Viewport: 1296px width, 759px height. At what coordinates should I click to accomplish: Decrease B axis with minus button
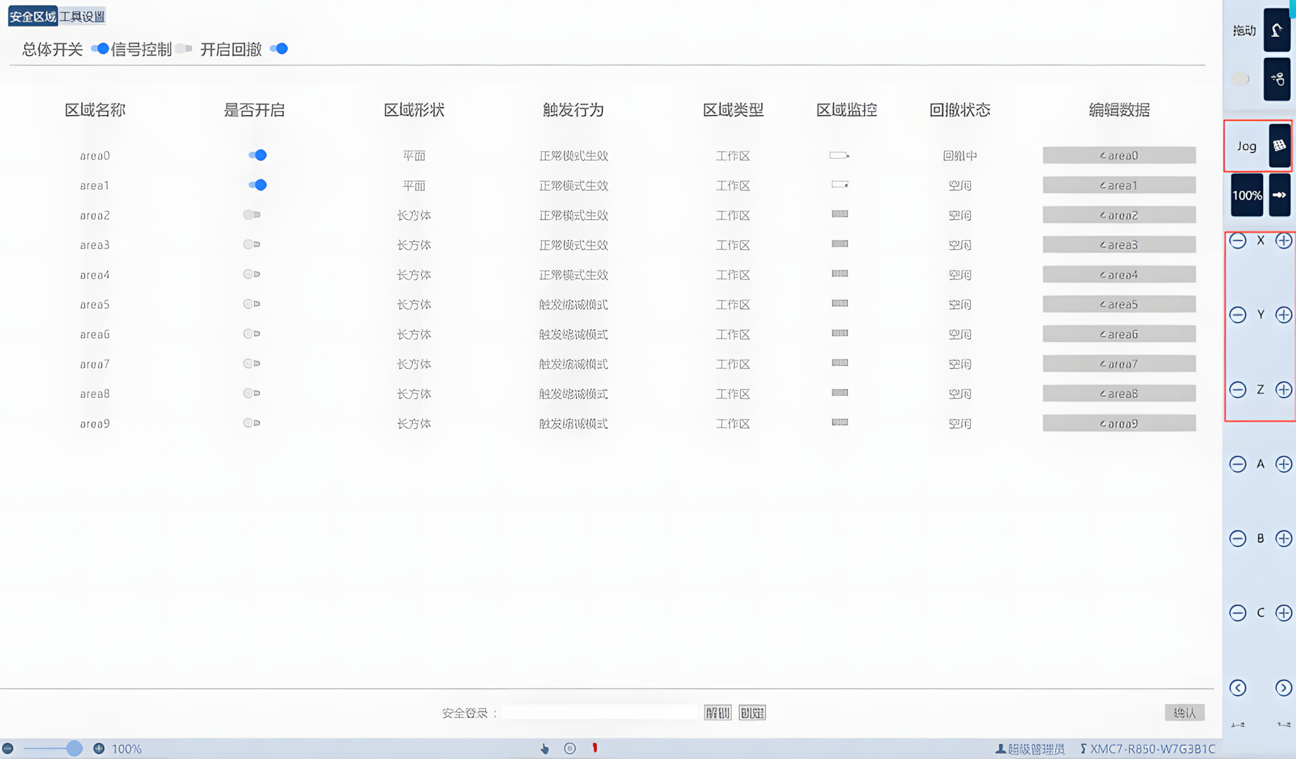click(x=1238, y=538)
